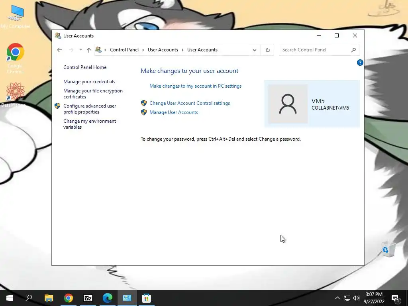Refresh the Control Panel page
This screenshot has height=306, width=408.
point(267,50)
